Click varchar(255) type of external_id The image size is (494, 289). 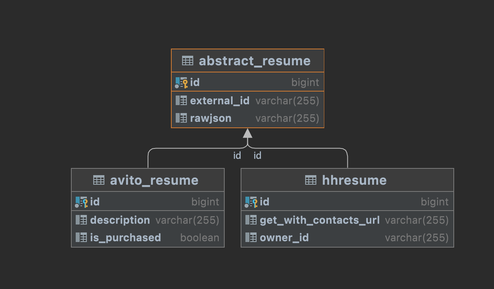click(x=287, y=101)
